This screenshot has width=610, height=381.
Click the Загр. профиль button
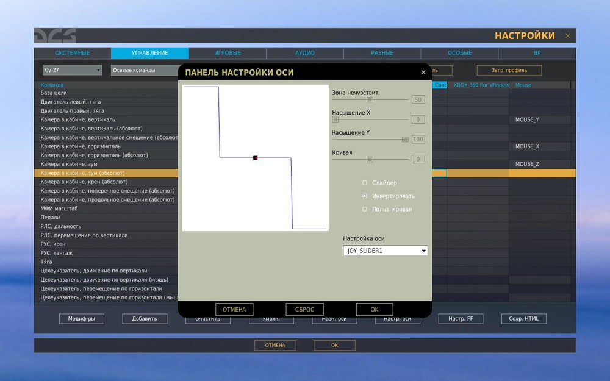point(509,70)
